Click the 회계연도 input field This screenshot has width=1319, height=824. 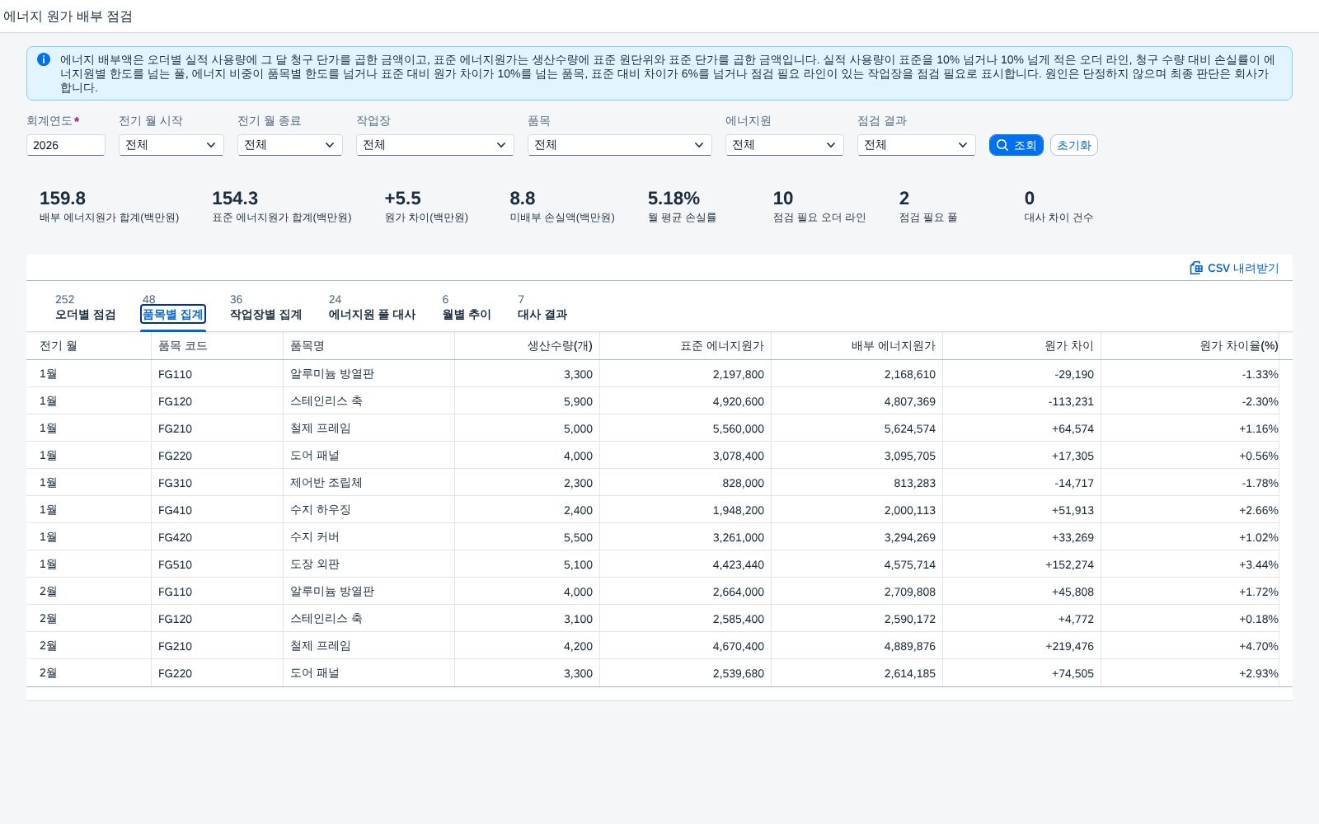point(66,145)
